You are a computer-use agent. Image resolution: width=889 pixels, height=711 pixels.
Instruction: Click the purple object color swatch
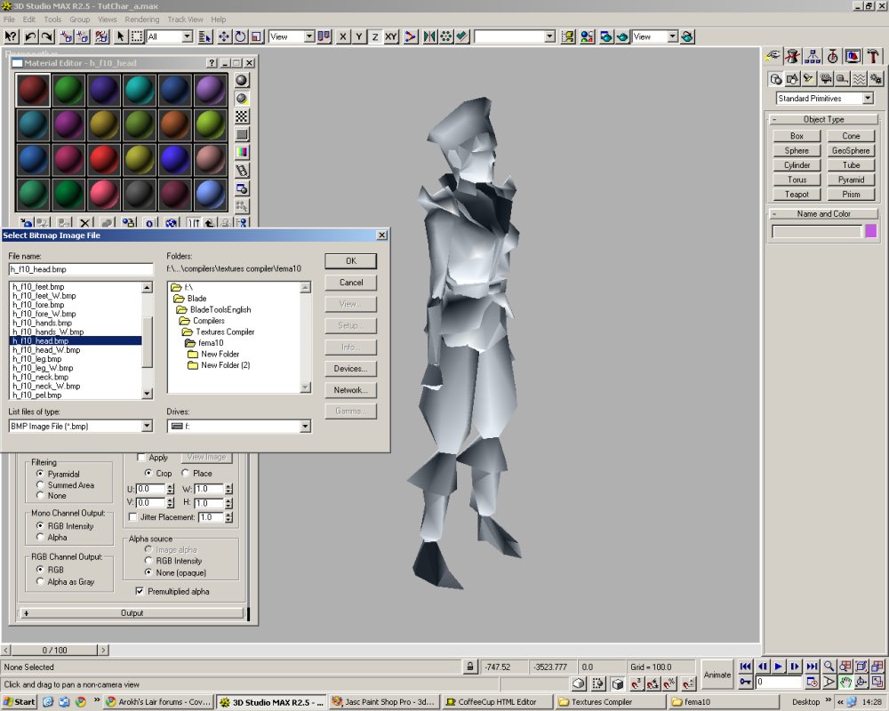871,231
